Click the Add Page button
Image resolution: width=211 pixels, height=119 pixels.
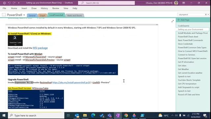pos(183,20)
